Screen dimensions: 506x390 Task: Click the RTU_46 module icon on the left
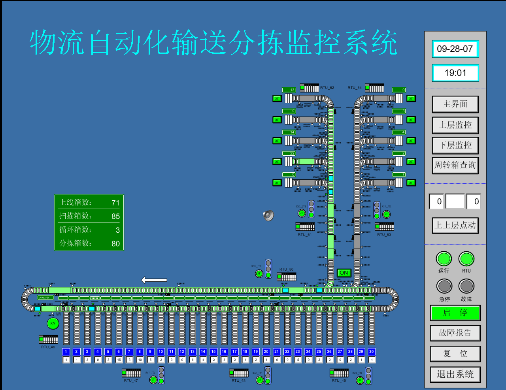click(x=48, y=339)
